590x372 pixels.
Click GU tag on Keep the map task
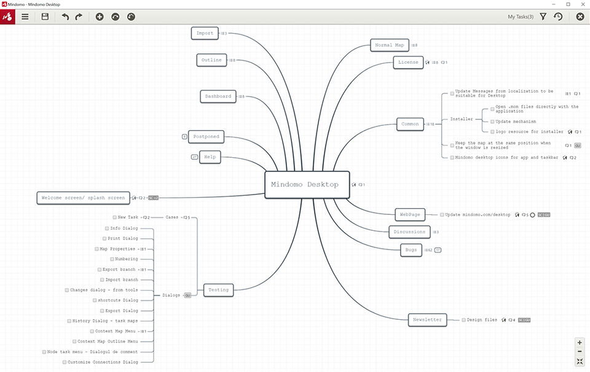pos(578,145)
